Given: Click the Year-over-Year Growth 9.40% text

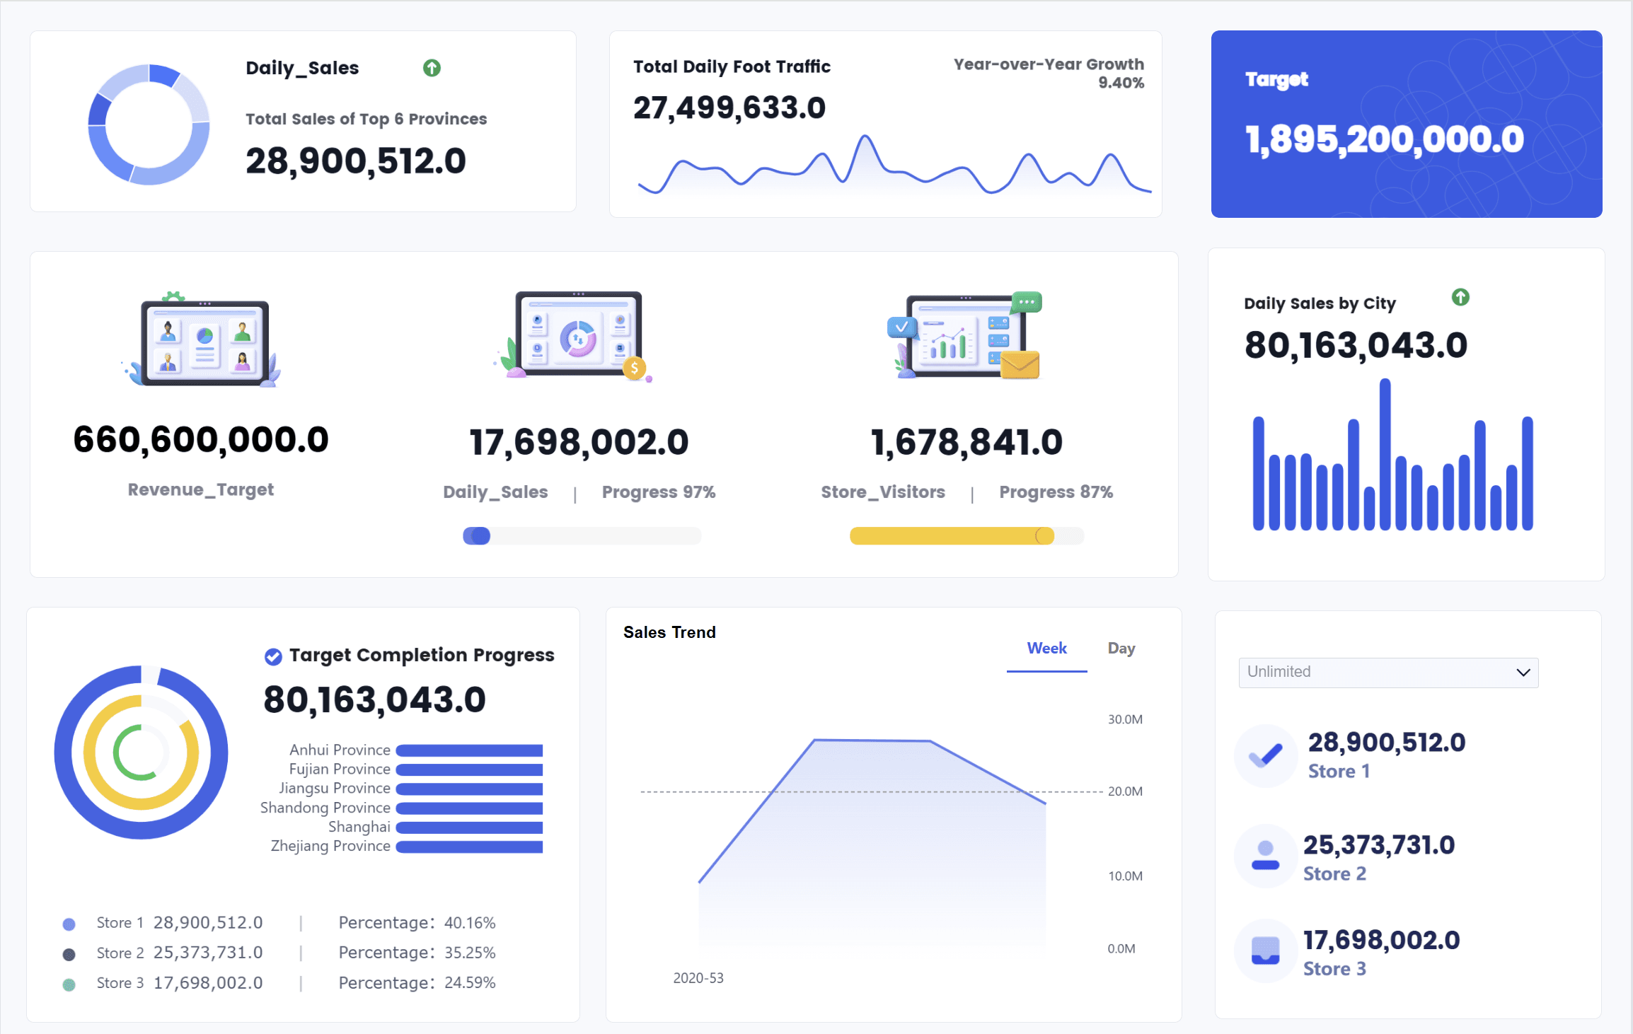Looking at the screenshot, I should [1049, 73].
